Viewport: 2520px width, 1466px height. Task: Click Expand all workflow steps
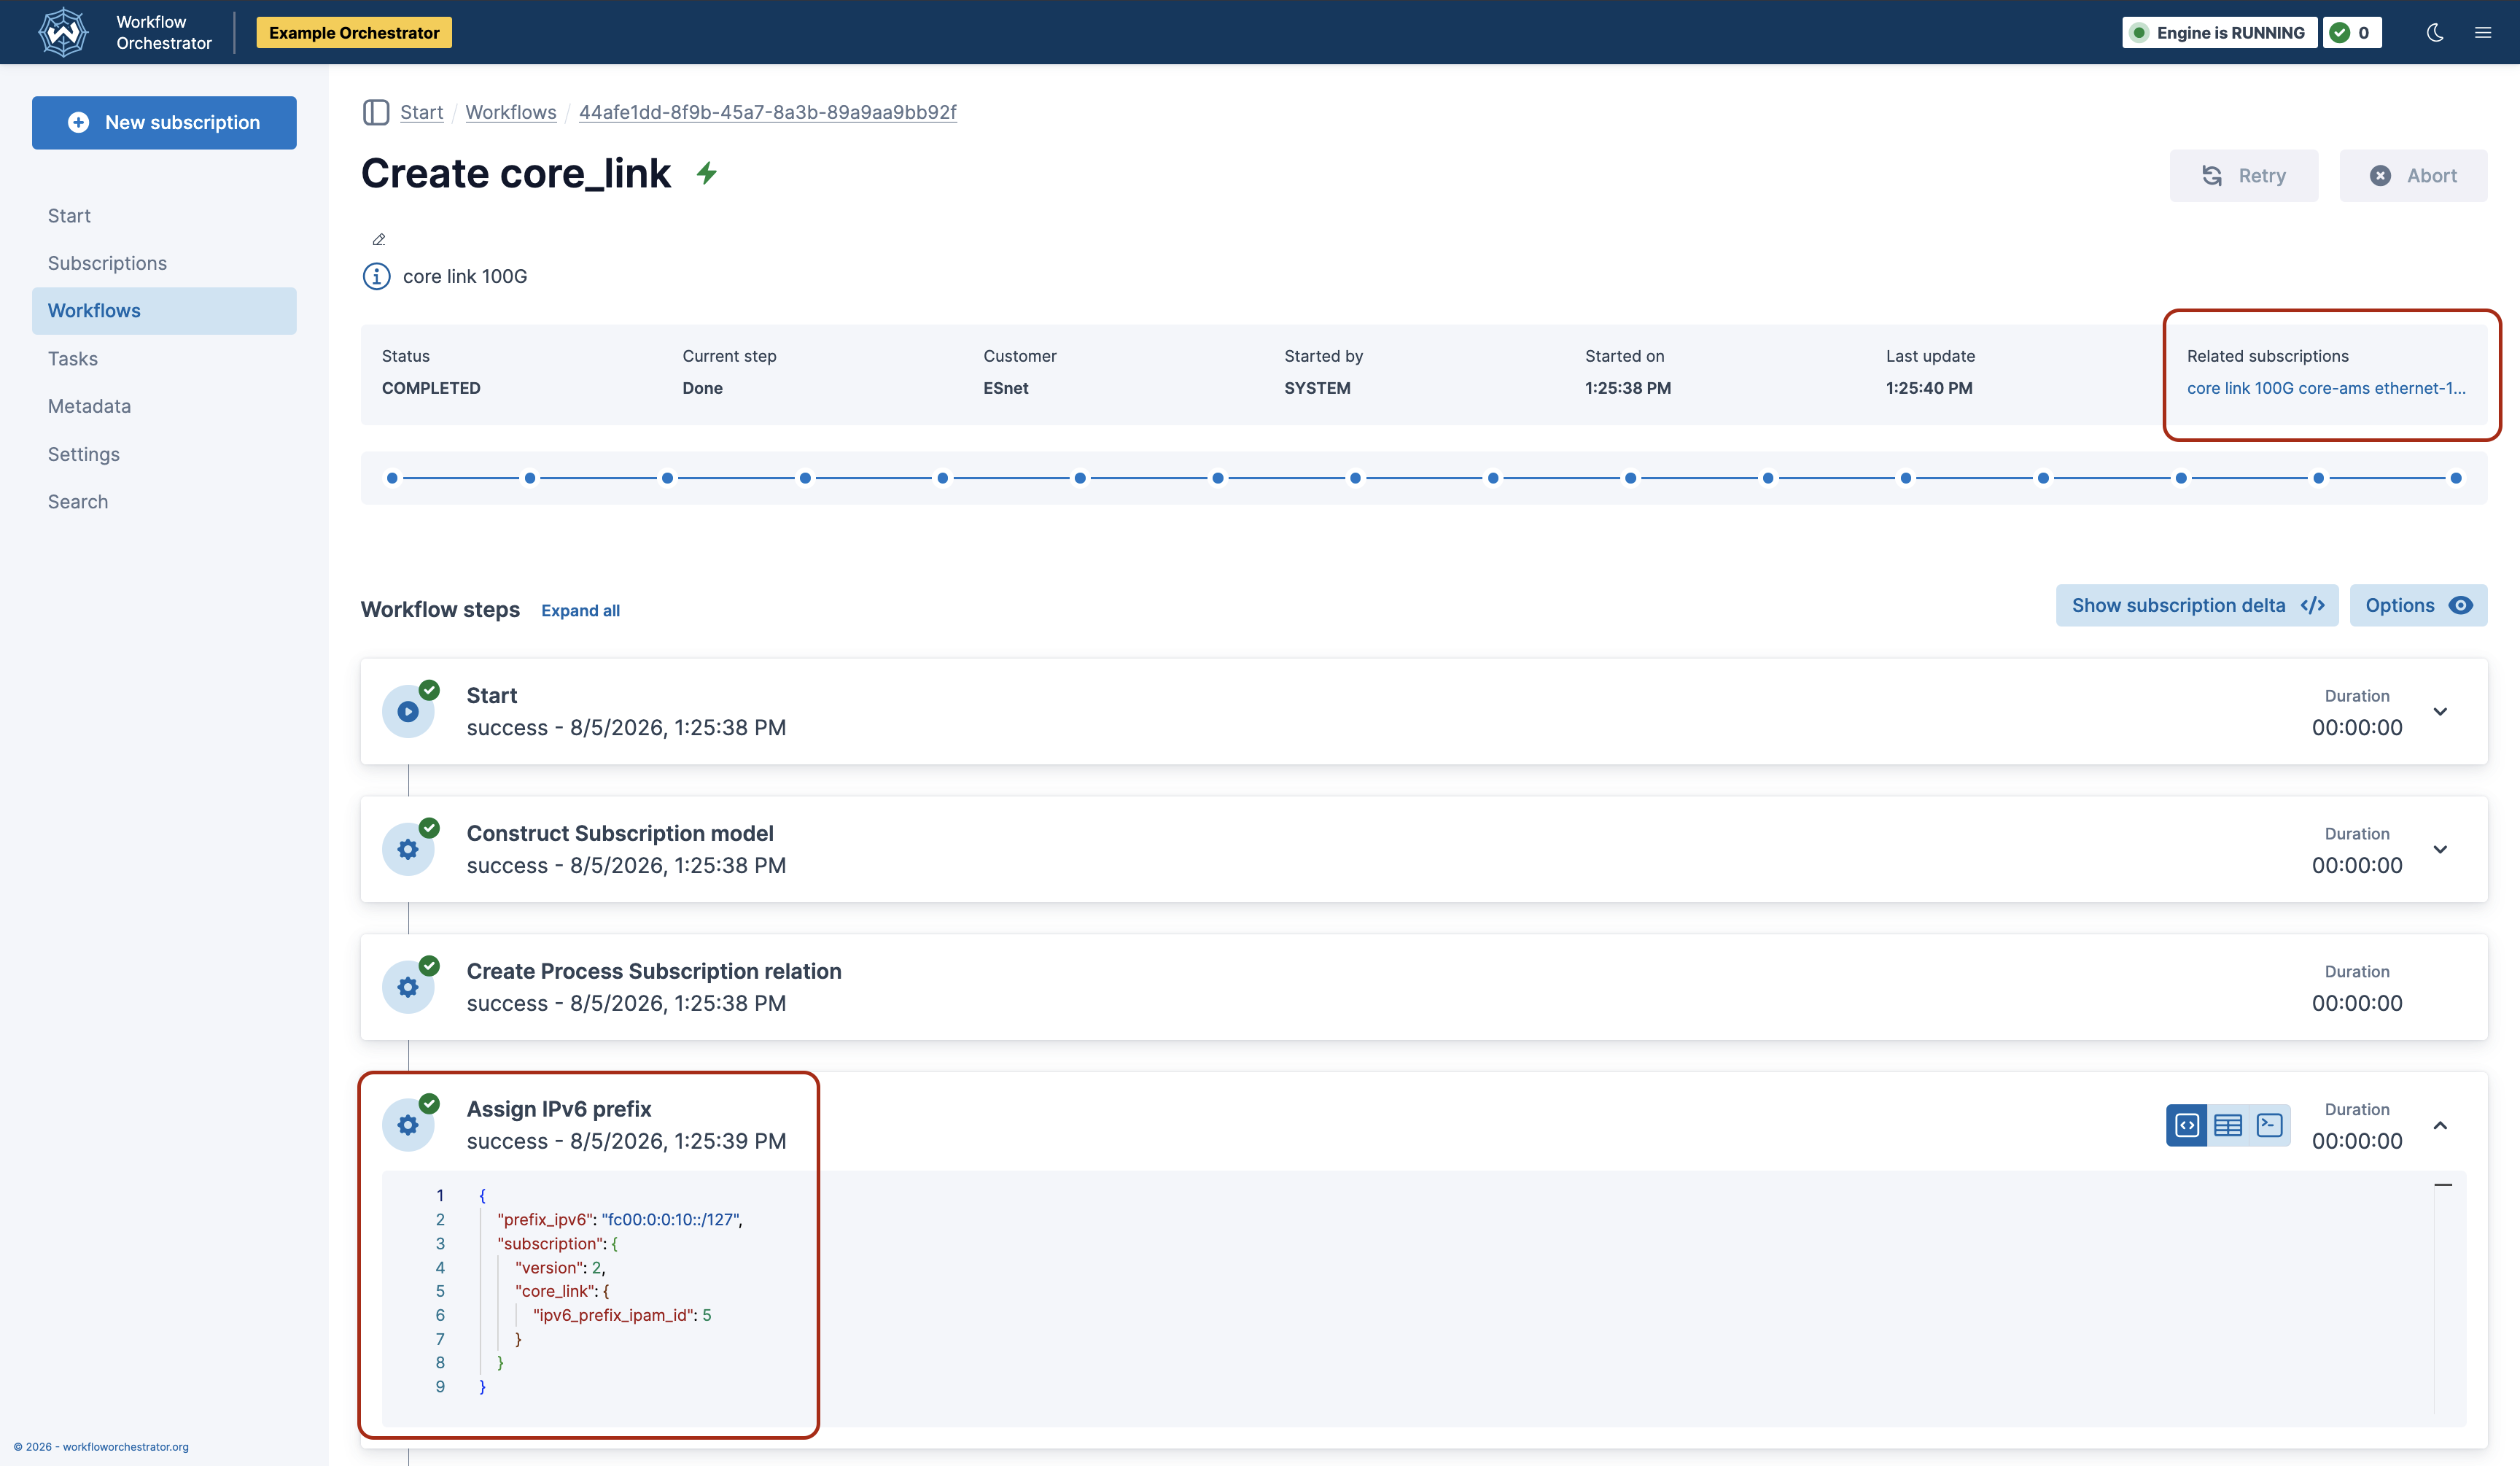[580, 610]
